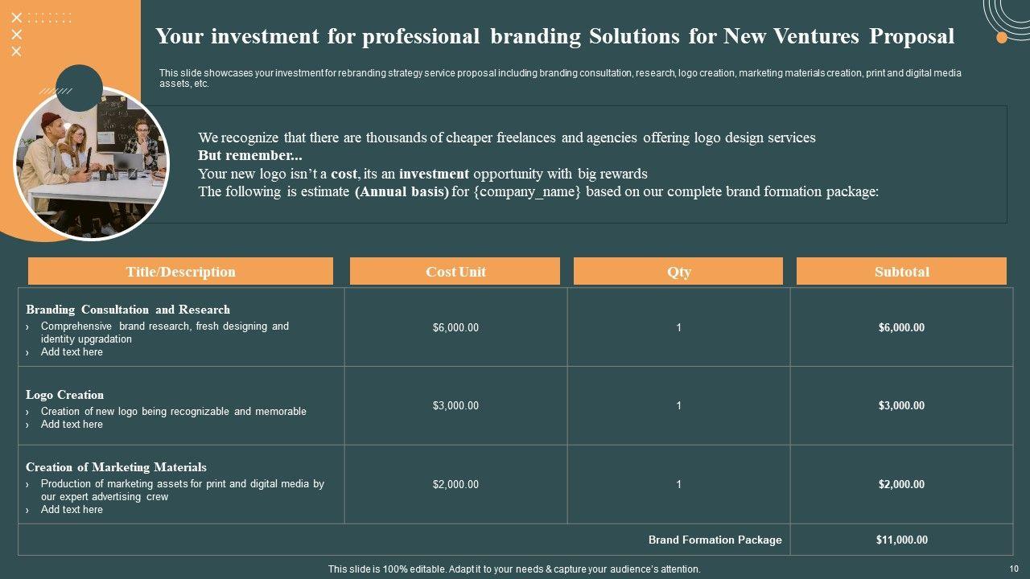Click the bullet arrow before 'Creation of new logo'
The width and height of the screenshot is (1030, 579).
point(27,412)
